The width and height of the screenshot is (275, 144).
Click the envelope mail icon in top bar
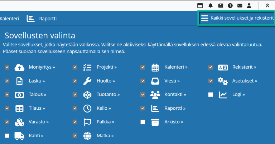(x=240, y=5)
